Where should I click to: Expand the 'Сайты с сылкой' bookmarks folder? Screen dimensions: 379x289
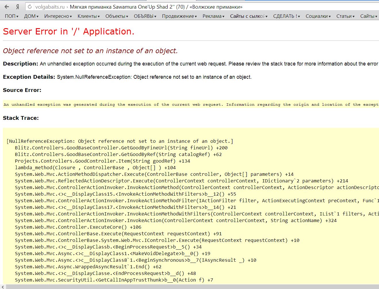point(249,16)
